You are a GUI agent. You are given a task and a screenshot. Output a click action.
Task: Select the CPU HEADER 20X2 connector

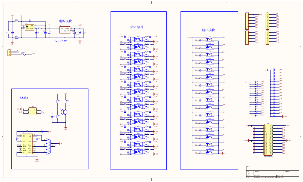coord(268,140)
